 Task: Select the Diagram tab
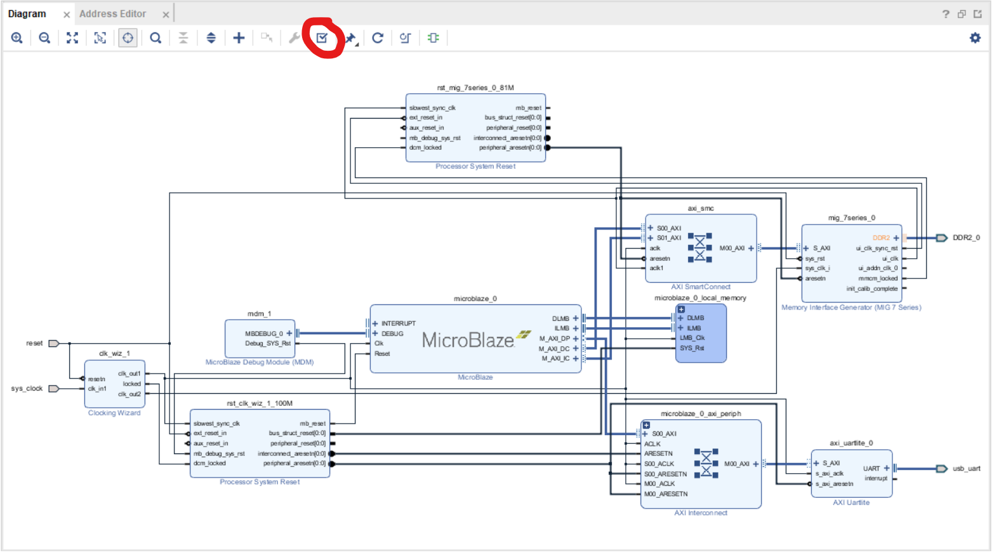(x=27, y=13)
